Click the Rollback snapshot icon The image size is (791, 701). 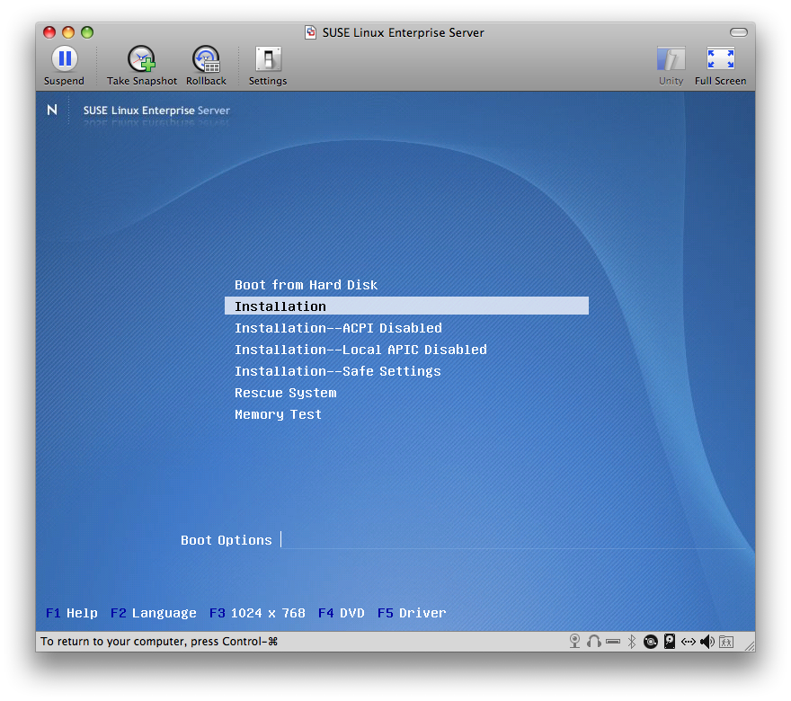pyautogui.click(x=206, y=60)
